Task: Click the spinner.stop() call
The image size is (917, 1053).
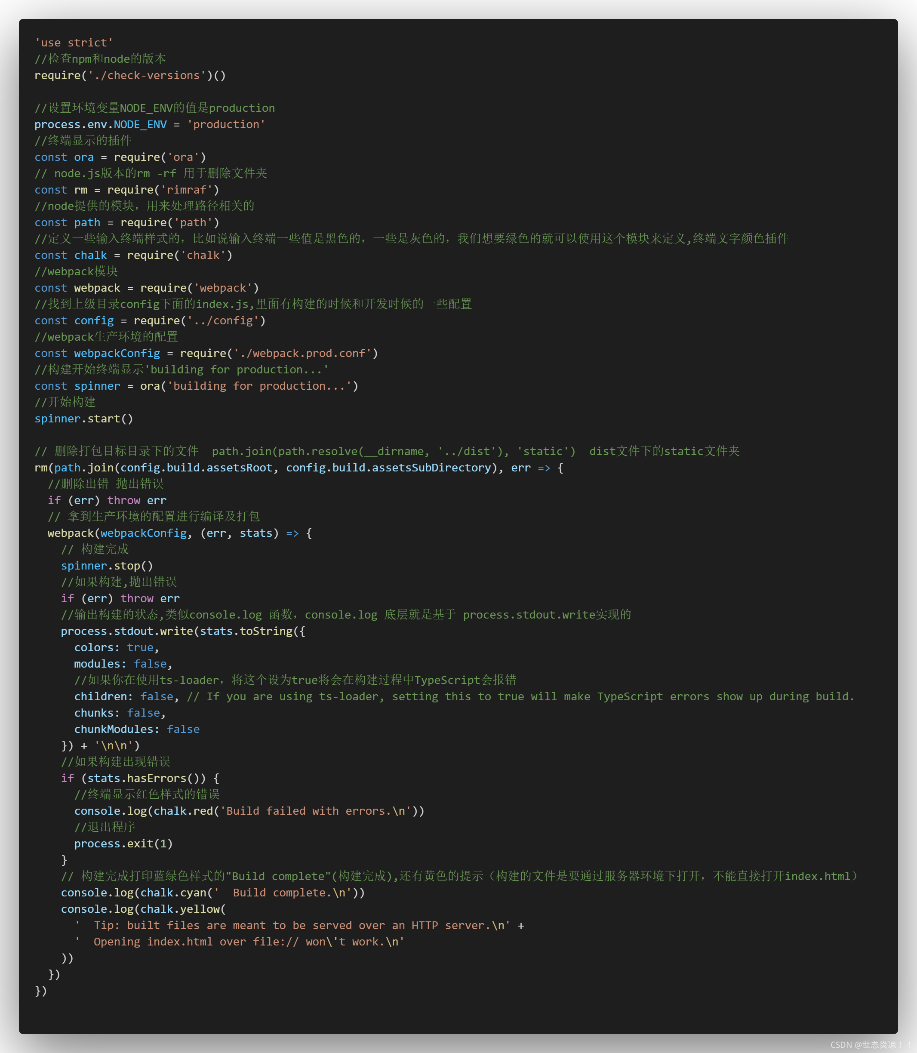Action: tap(107, 566)
